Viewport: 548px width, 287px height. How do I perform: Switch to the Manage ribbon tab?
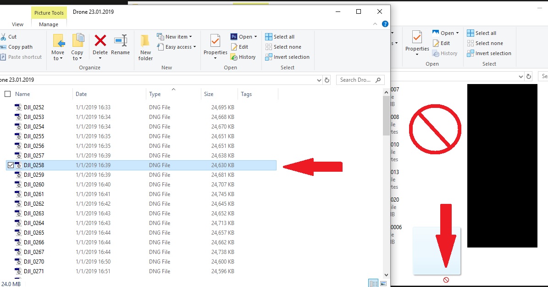[49, 24]
